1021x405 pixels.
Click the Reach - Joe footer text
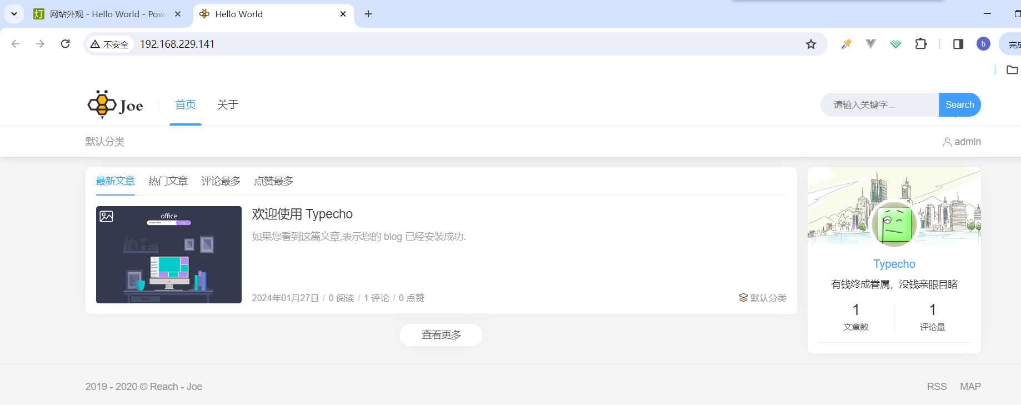click(176, 387)
